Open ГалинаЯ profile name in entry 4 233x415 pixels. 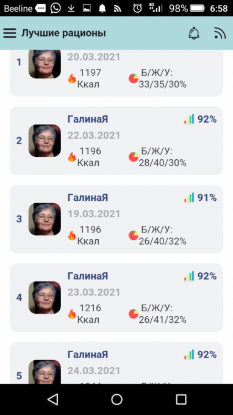pyautogui.click(x=88, y=276)
